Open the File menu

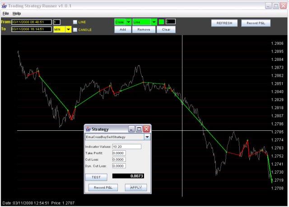click(x=6, y=14)
